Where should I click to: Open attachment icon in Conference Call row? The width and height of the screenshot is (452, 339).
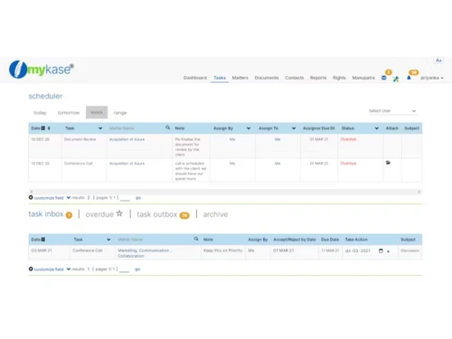click(388, 163)
